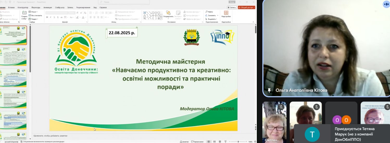Viewport: 390px width, 143px height.
Task: Open the Слайд-шоу tab
Action: click(x=60, y=8)
